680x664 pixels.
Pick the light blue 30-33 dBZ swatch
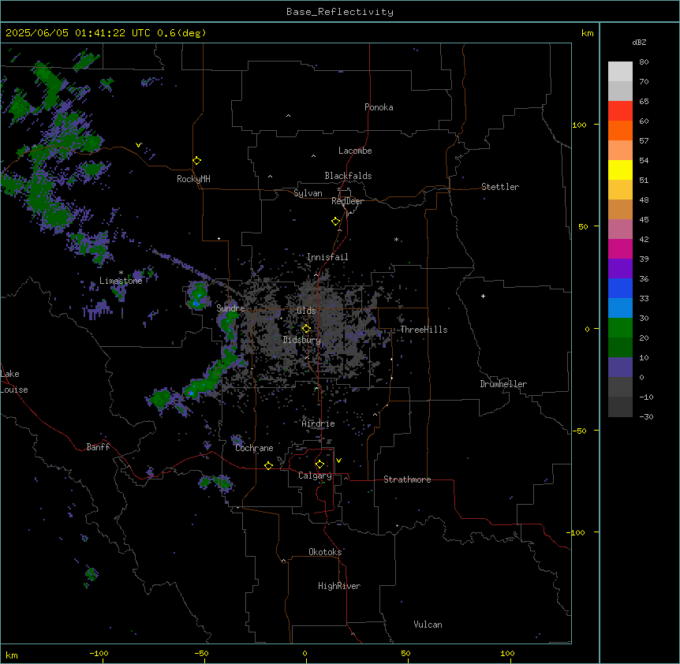620,308
